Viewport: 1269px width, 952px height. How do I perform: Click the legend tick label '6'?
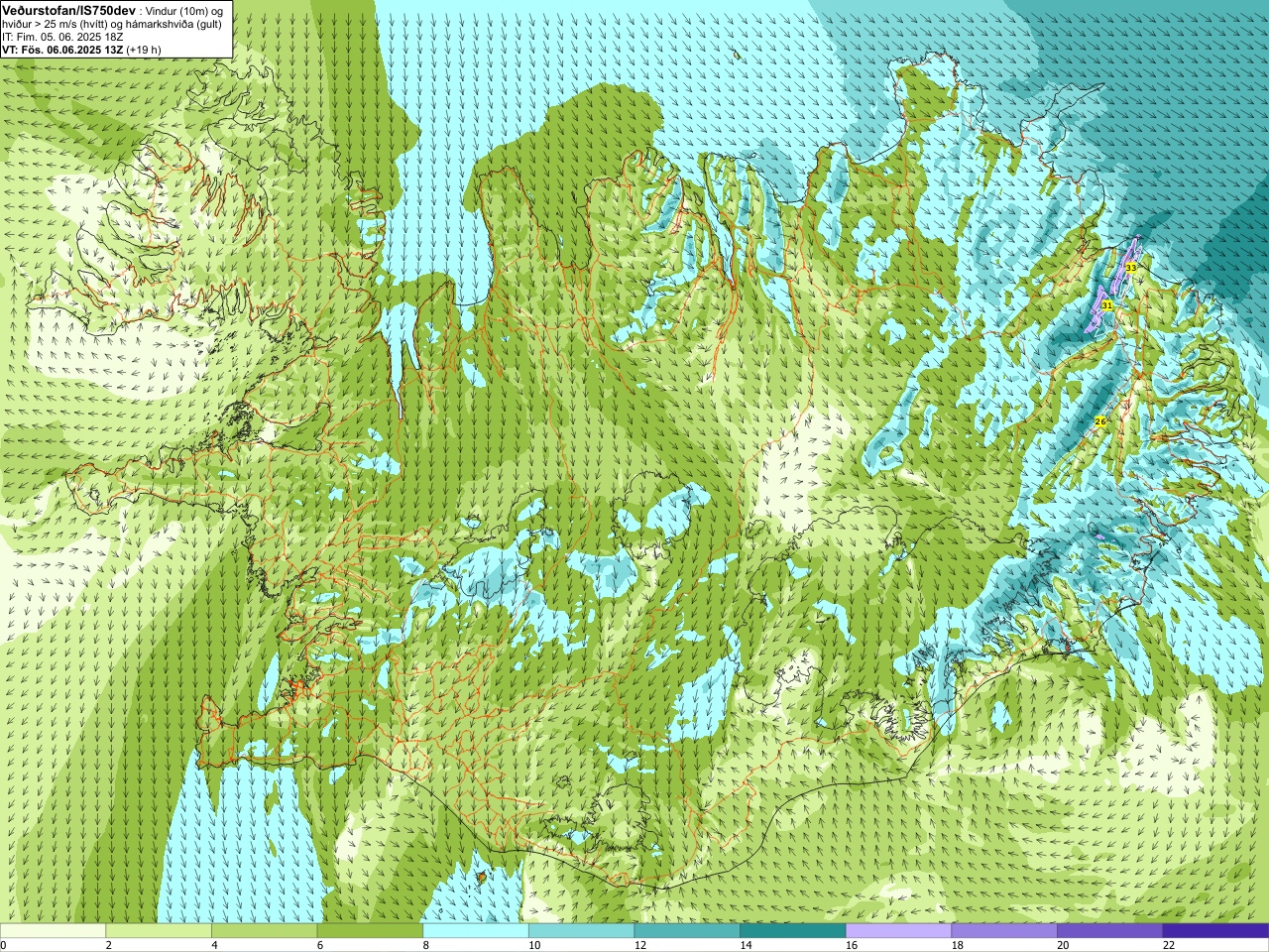320,945
